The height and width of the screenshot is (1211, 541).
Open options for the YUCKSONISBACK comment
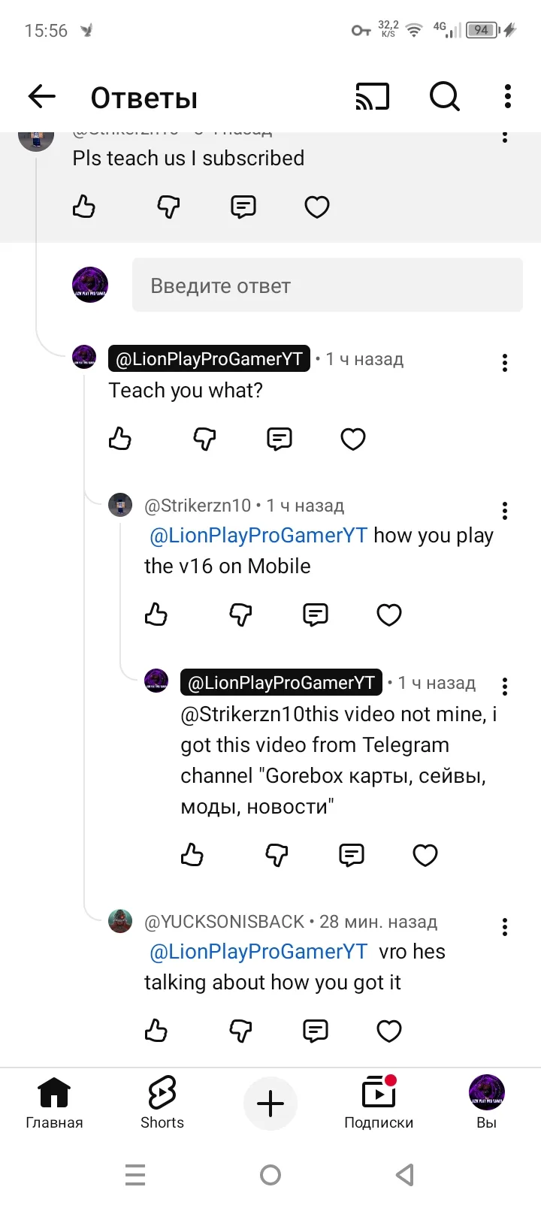coord(505,927)
